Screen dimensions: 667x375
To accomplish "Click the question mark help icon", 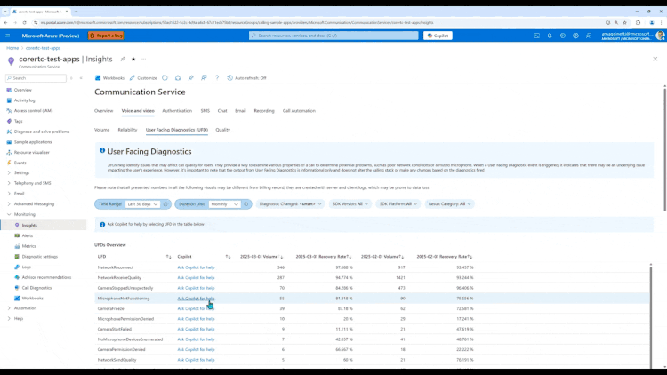I will [x=217, y=78].
